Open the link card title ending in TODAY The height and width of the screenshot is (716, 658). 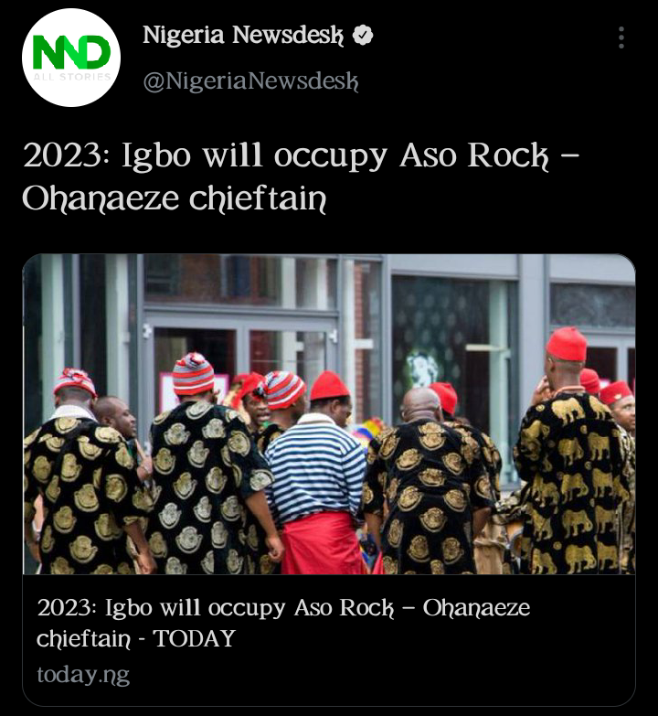point(283,623)
